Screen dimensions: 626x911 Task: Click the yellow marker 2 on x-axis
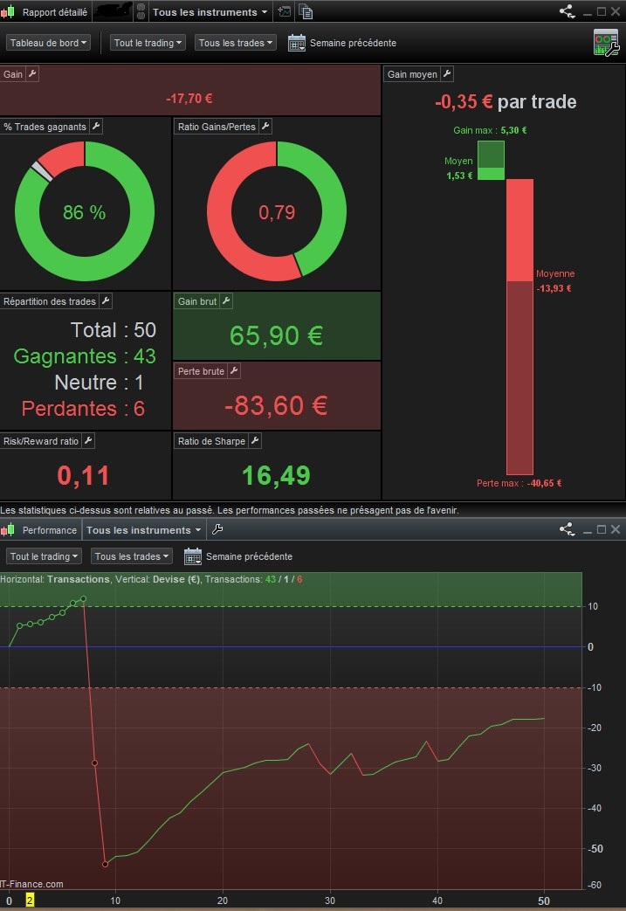[30, 901]
